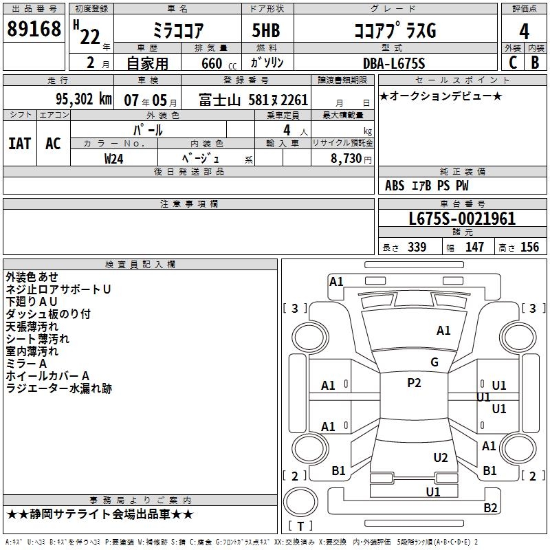The height and width of the screenshot is (550, 550).
Task: Select the interior grade B
Action: (536, 63)
